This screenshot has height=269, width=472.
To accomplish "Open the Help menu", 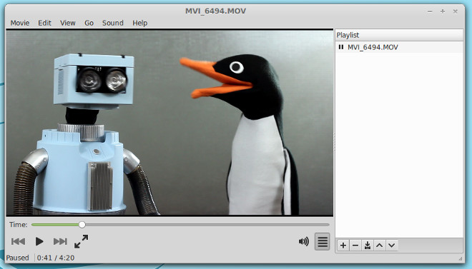I will [140, 23].
